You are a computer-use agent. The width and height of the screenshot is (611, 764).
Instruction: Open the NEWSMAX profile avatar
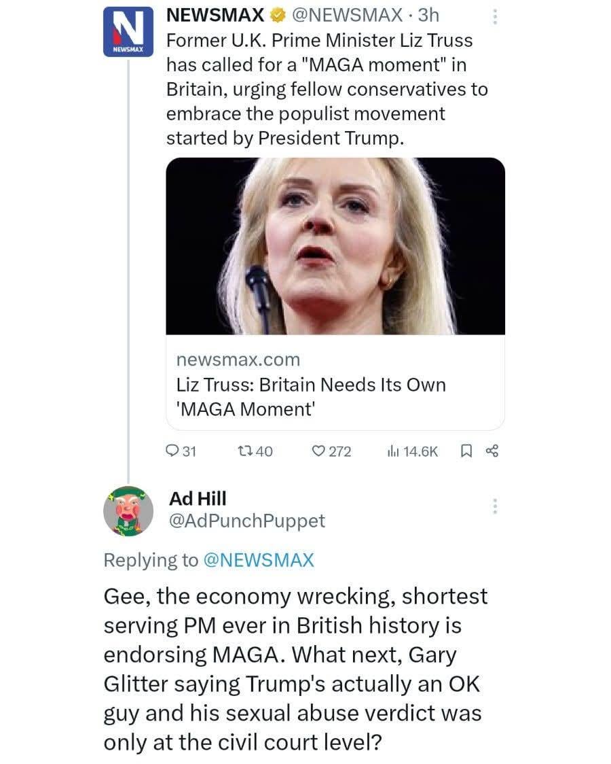click(128, 32)
